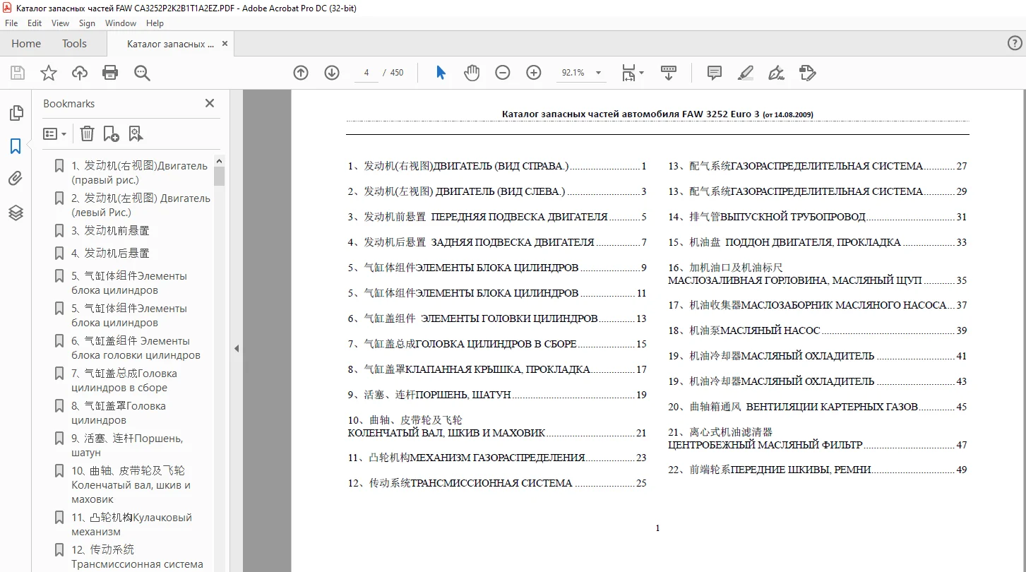The image size is (1026, 572).
Task: Open the Attachments paperclip panel
Action: [16, 179]
